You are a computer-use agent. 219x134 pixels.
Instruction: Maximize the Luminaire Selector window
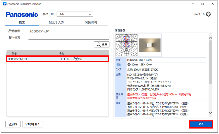click(x=202, y=4)
